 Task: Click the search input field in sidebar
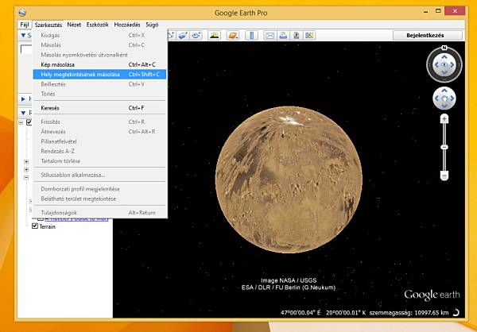pyautogui.click(x=27, y=49)
